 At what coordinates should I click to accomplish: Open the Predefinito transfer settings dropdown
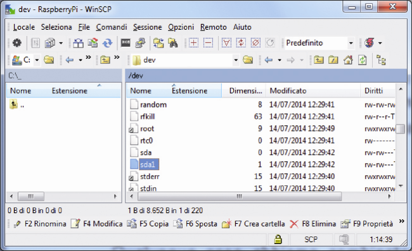click(319, 43)
